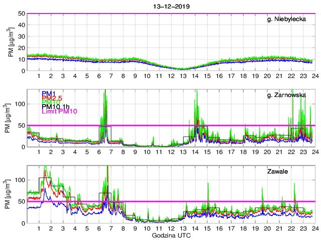The width and height of the screenshot is (321, 240).
Task: Click the blue PM1 legend entry
Action: 49,93
